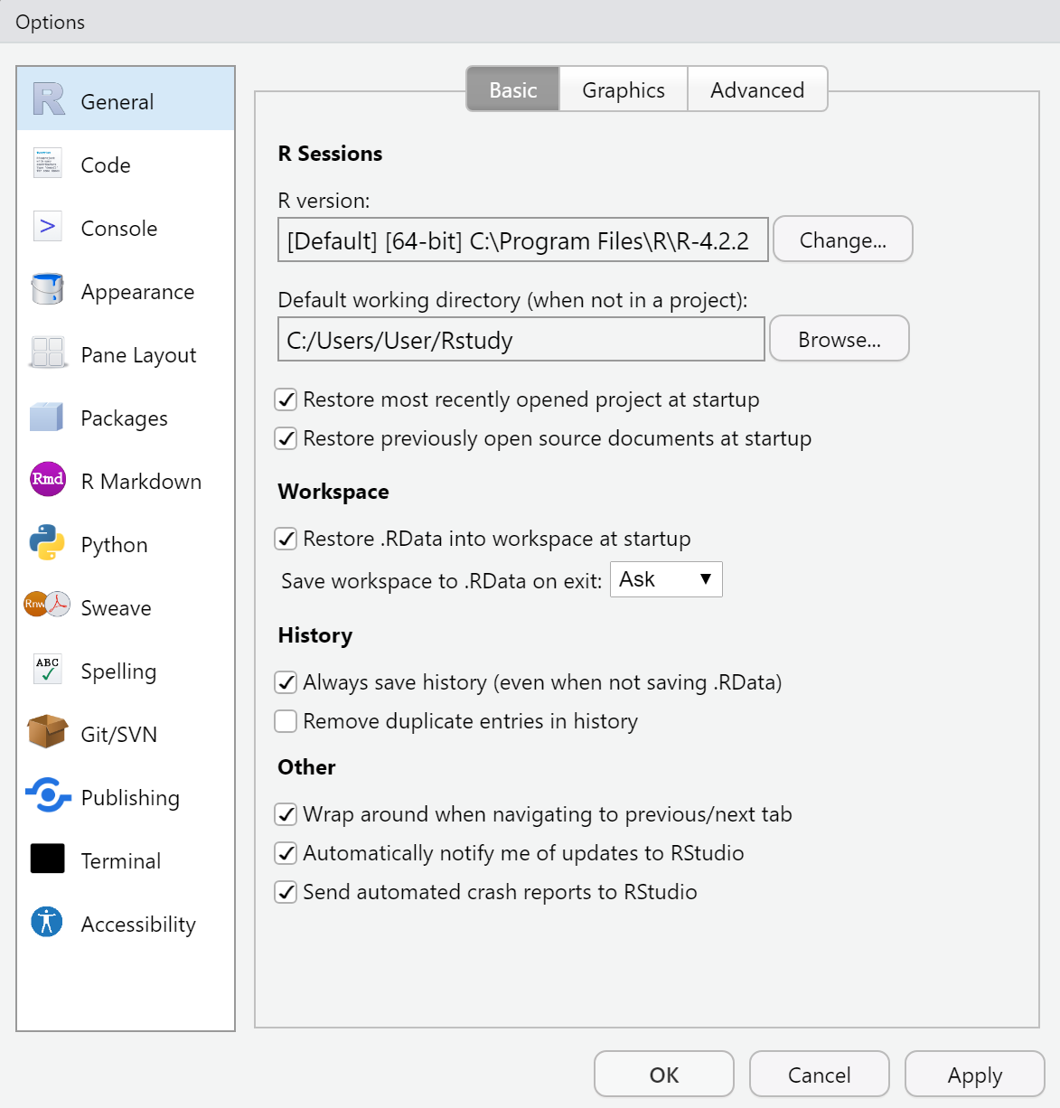Enable Remove duplicate entries in history
This screenshot has width=1060, height=1108.
tap(286, 721)
